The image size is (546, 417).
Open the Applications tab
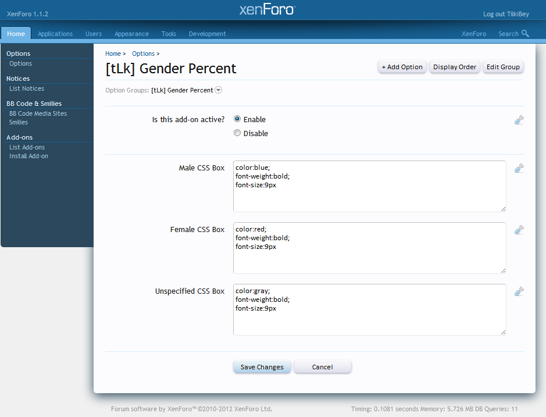point(55,34)
